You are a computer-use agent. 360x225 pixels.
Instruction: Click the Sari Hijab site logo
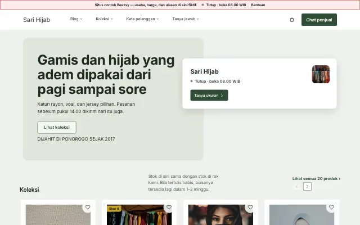pos(37,20)
